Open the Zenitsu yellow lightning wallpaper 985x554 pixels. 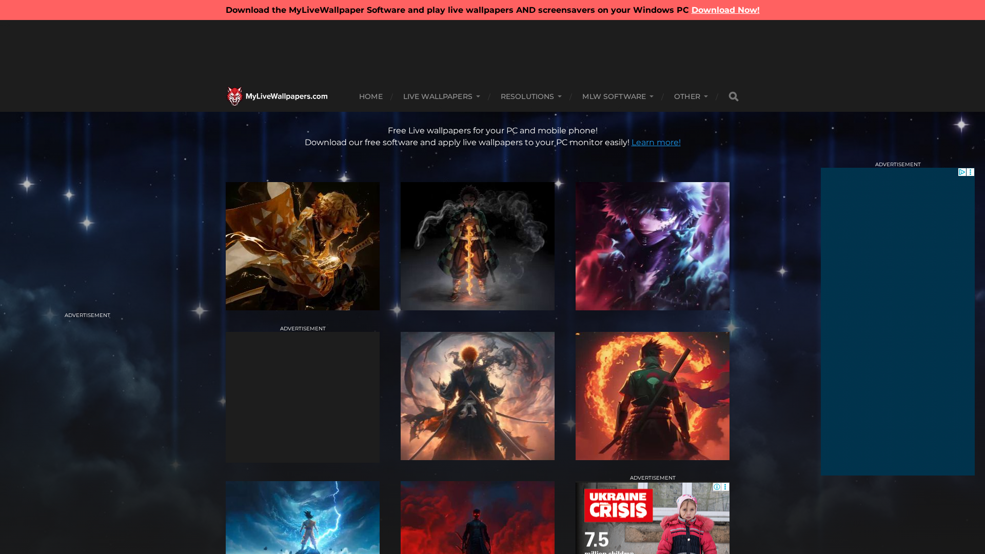coord(303,246)
